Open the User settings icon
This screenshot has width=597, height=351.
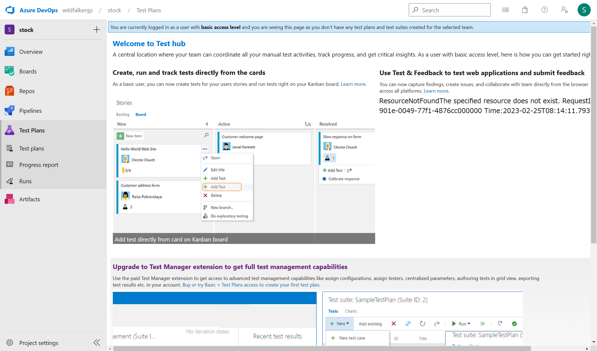(564, 10)
